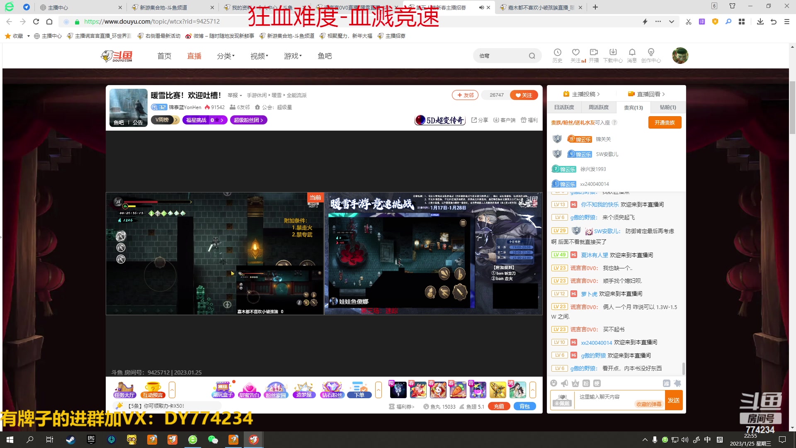This screenshot has height=448, width=796.
Task: Click the megaphone broadcast icon in chat toolbar
Action: tap(564, 383)
